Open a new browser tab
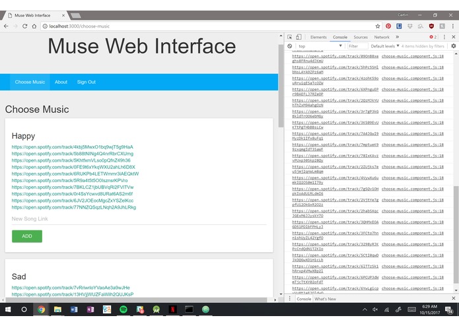This screenshot has height=326, width=459. 76,15
